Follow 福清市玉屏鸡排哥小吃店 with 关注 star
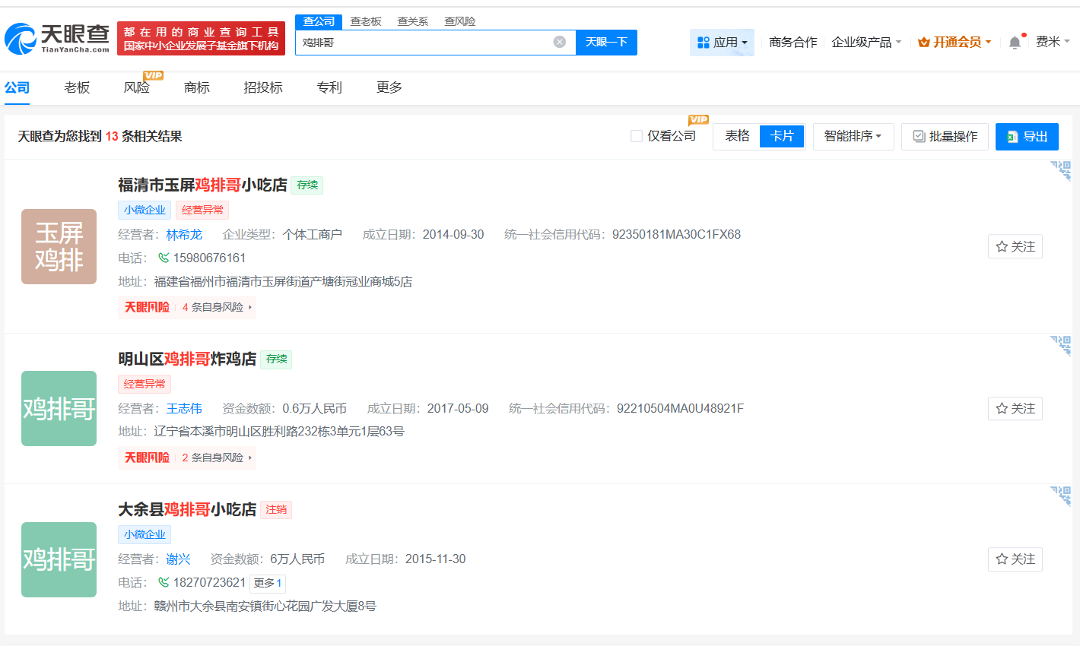Image resolution: width=1080 pixels, height=646 pixels. (x=1015, y=246)
